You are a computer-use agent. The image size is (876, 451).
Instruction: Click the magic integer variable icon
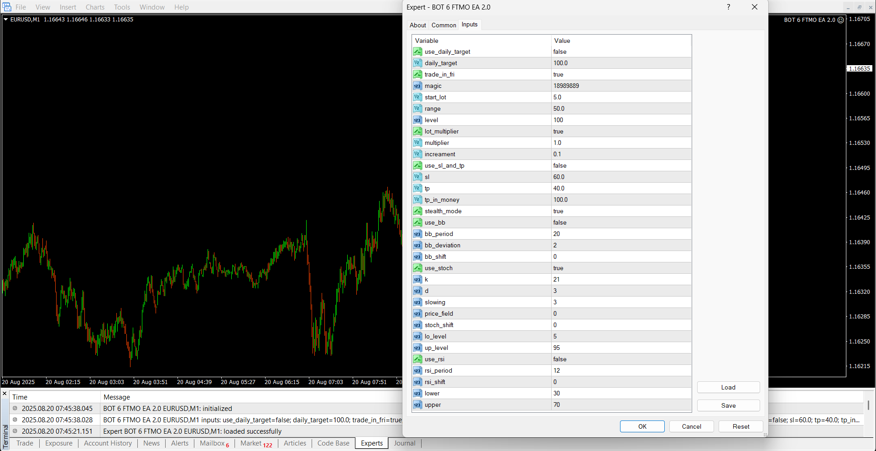(x=417, y=86)
